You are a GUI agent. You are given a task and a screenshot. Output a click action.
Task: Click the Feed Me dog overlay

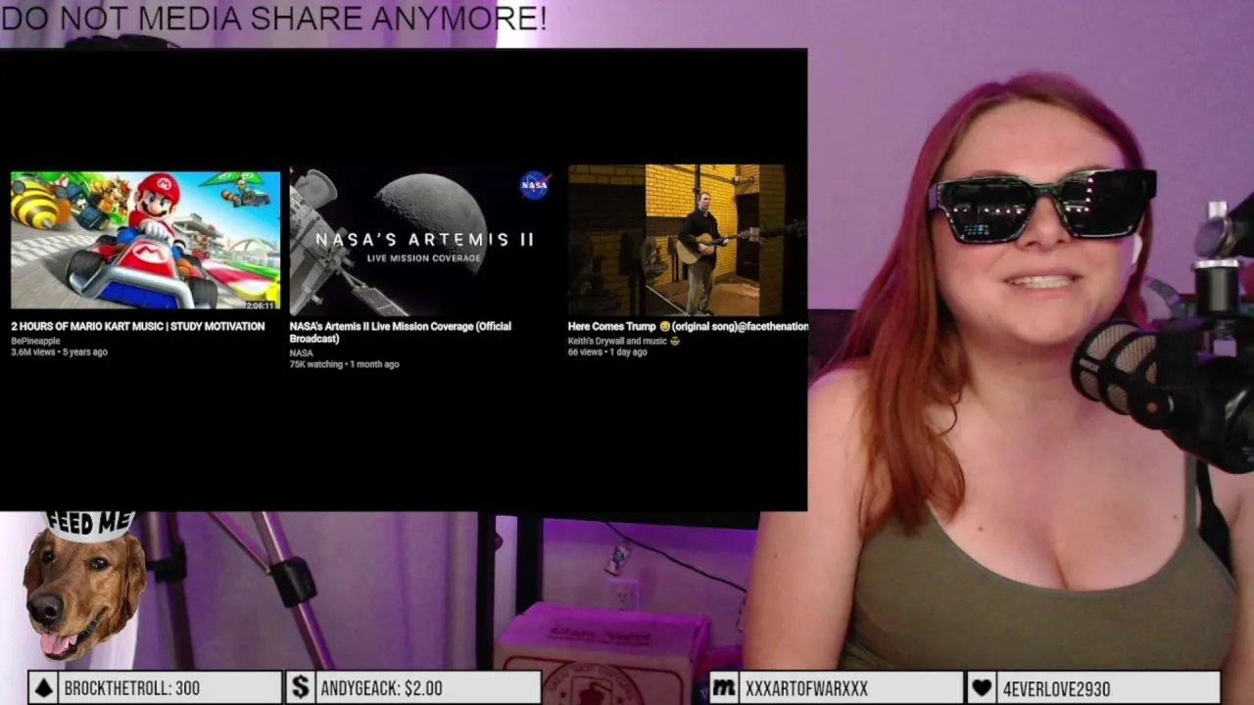tap(84, 586)
